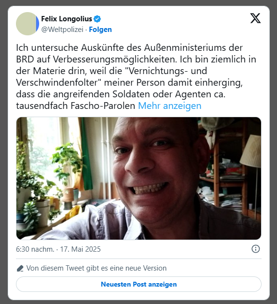Image resolution: width=277 pixels, height=304 pixels.
Task: Click Neuesten Post anzeigen button
Action: pyautogui.click(x=139, y=284)
